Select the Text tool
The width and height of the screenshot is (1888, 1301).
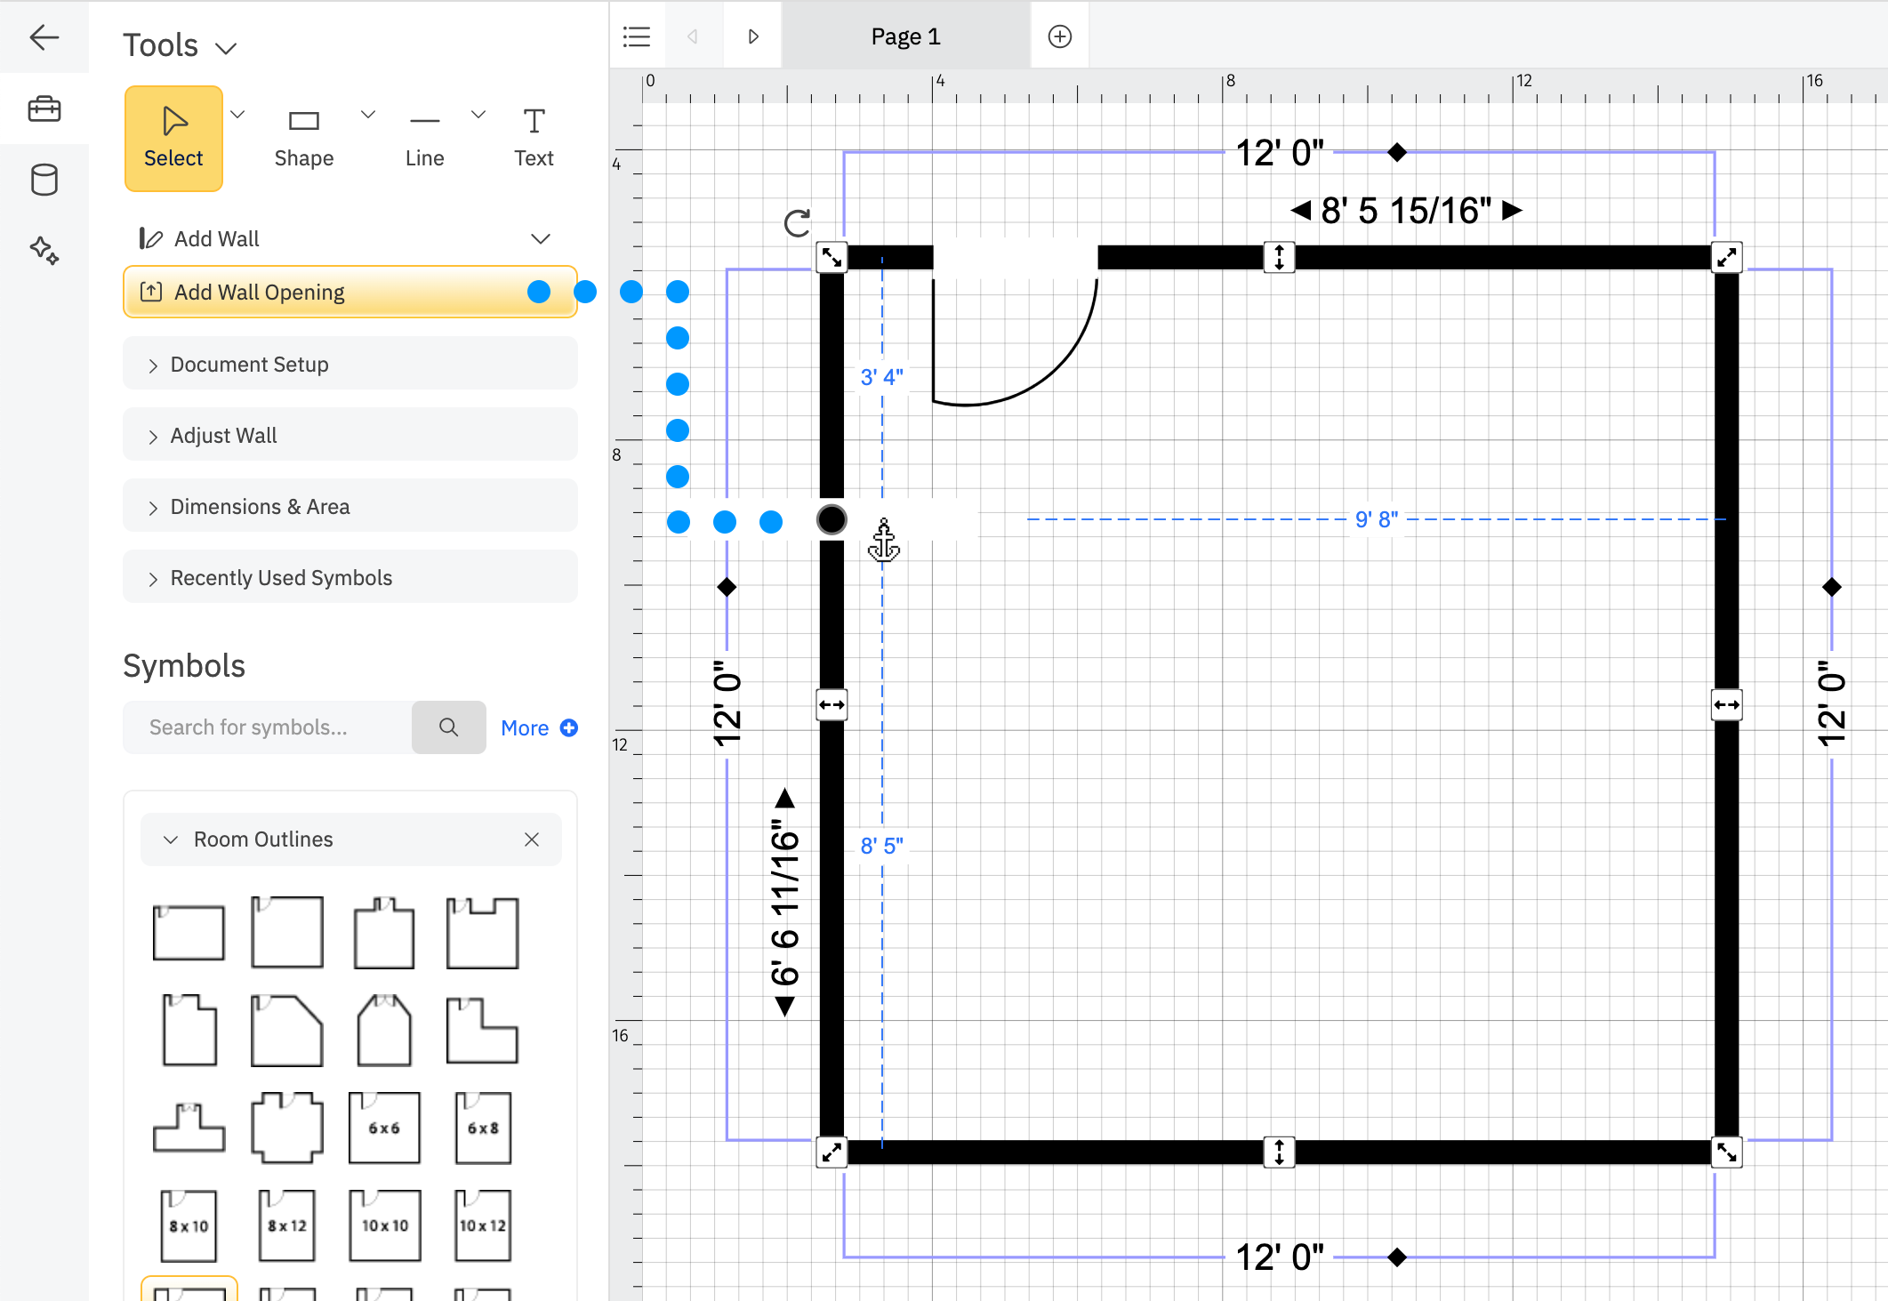(x=534, y=138)
